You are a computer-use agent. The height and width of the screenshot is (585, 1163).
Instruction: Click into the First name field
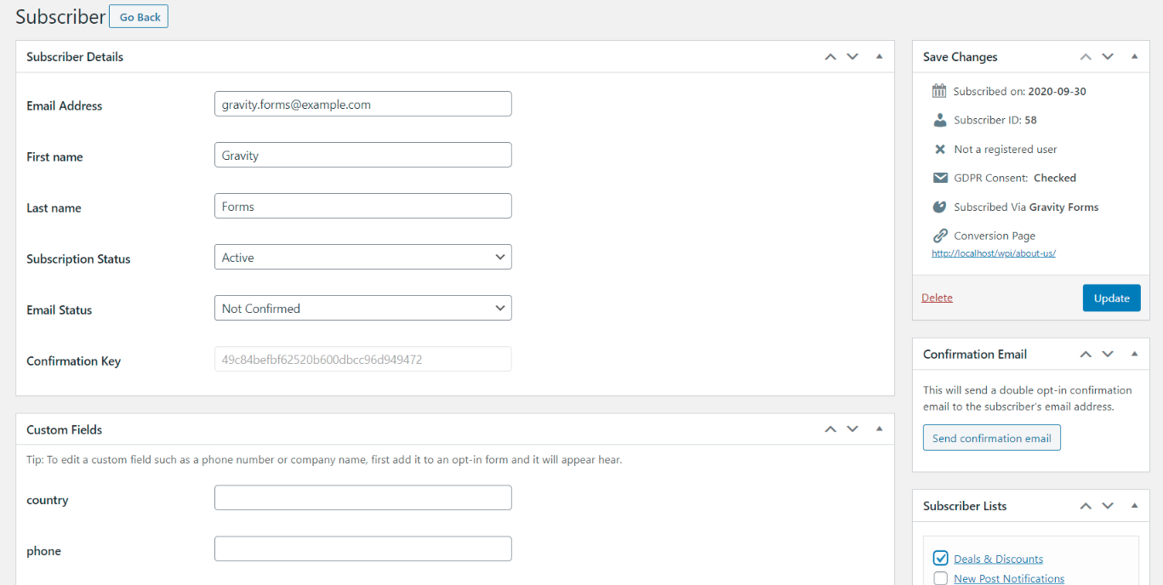[363, 155]
